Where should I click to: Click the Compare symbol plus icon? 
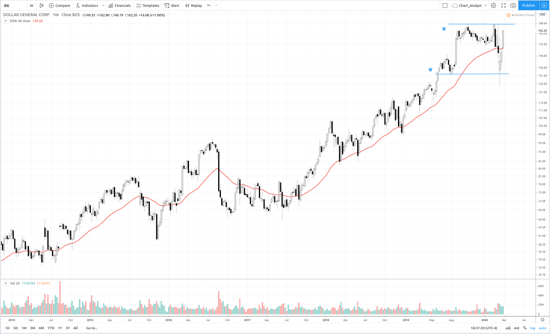point(52,5)
